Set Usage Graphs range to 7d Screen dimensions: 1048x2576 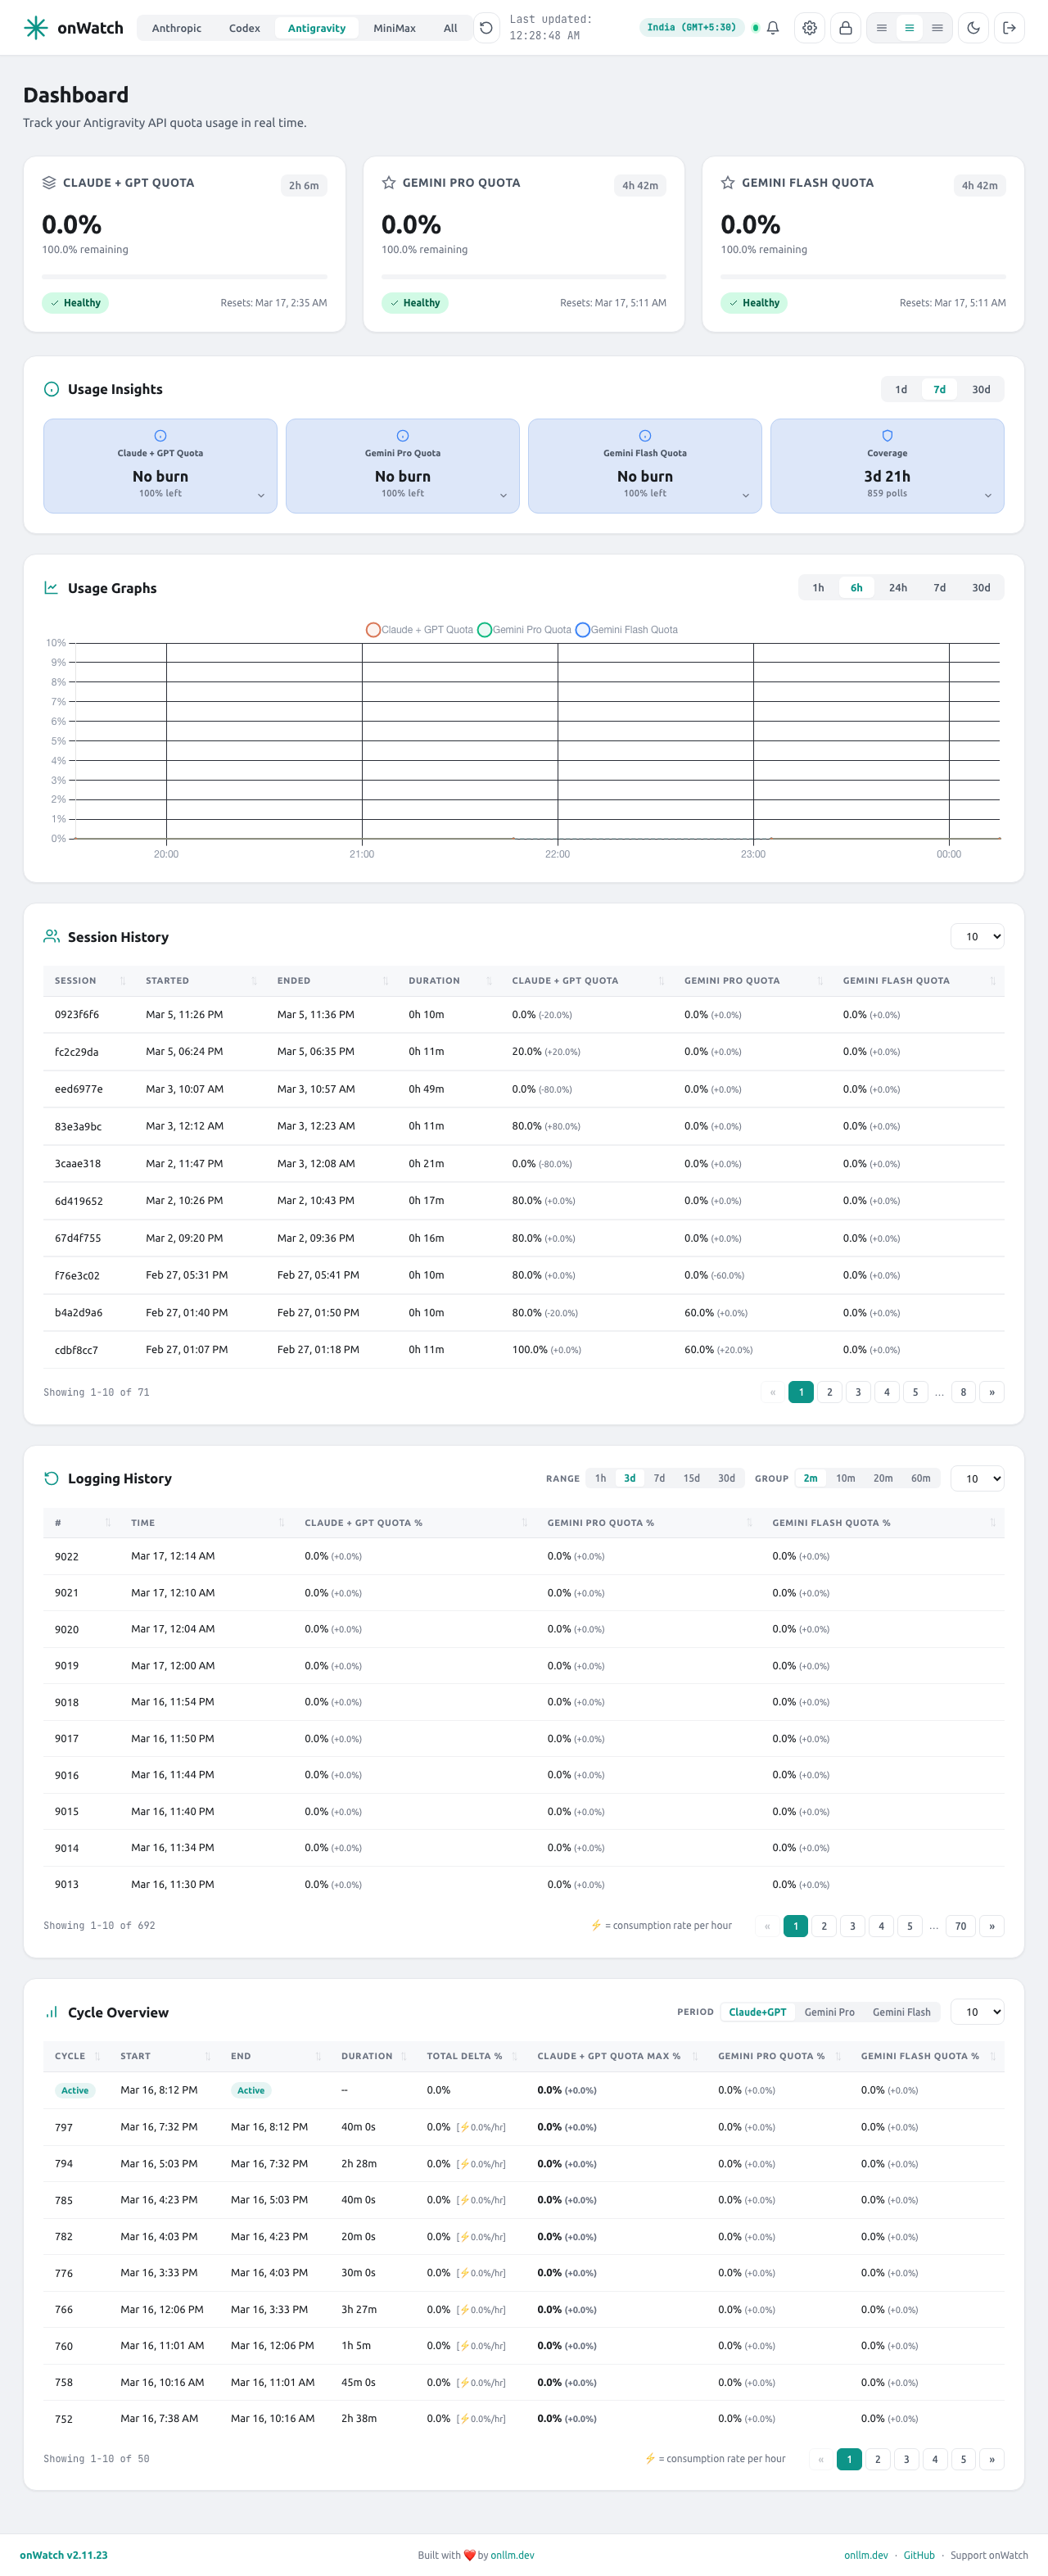tap(939, 588)
